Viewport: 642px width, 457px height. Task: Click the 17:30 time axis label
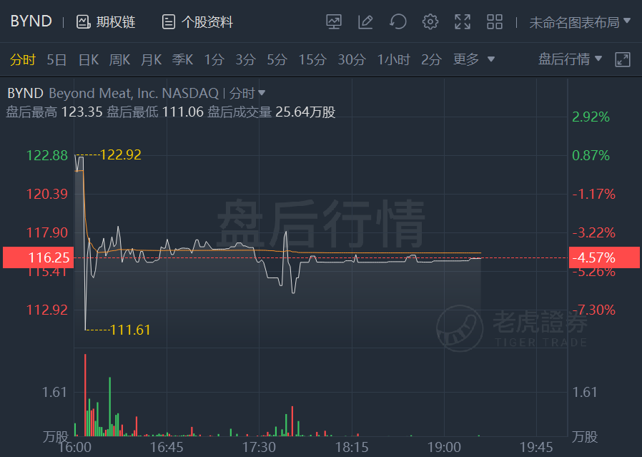259,447
